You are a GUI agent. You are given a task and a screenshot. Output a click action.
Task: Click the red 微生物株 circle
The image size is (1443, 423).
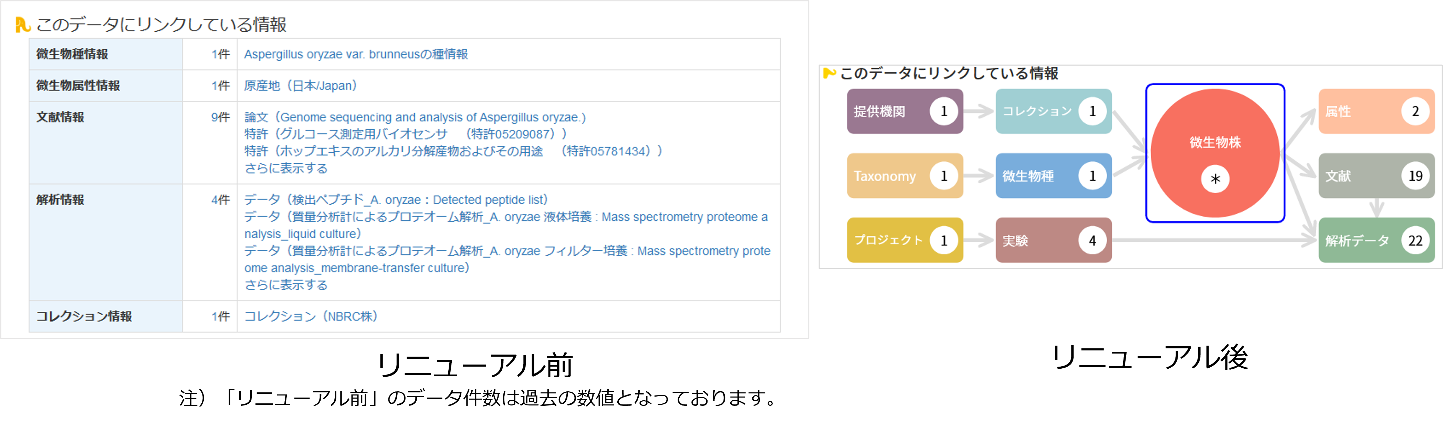(1214, 152)
